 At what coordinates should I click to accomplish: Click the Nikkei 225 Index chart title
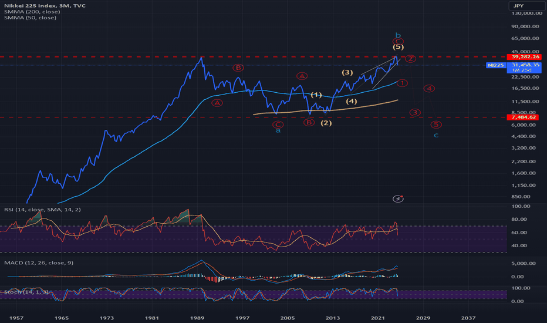tap(45, 6)
